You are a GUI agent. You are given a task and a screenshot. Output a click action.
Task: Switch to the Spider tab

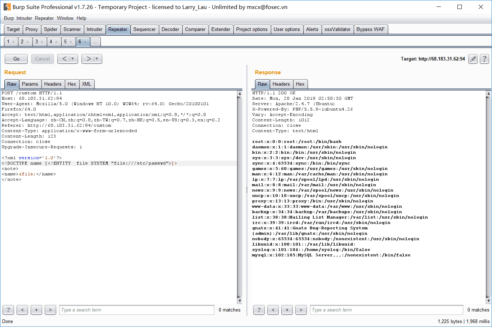51,30
